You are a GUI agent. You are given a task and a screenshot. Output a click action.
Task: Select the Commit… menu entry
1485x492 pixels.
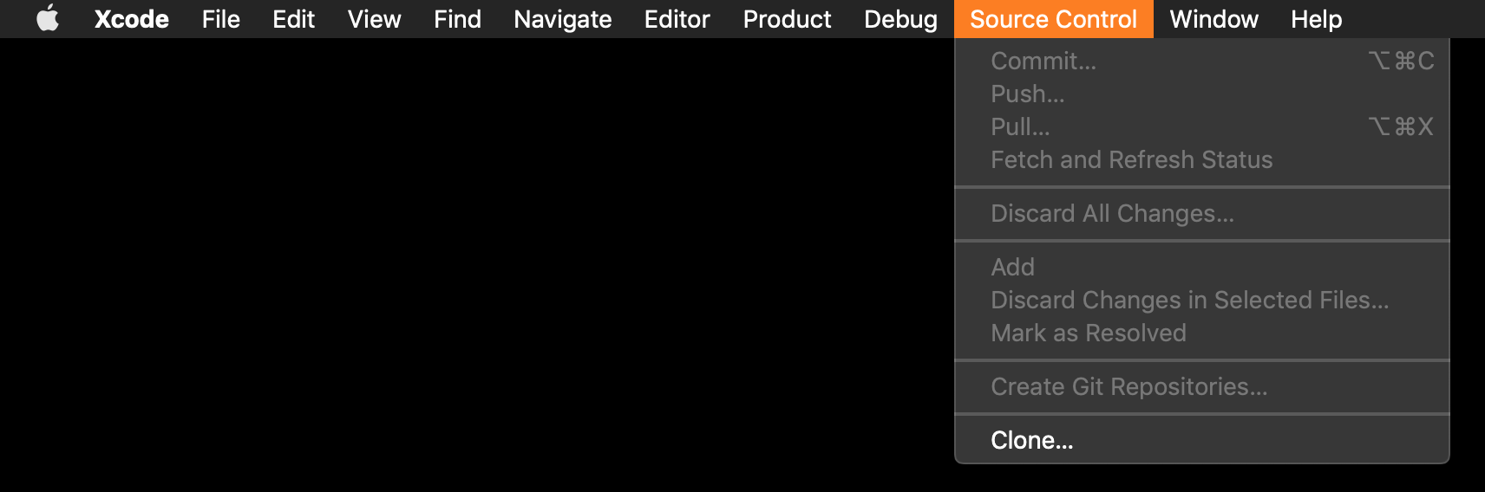click(1202, 61)
